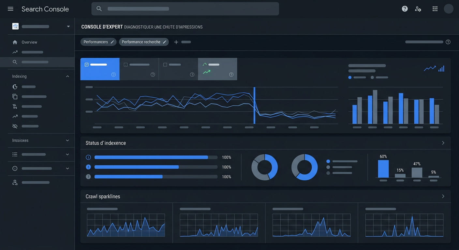Click the vertical blue marker on the line chart
The image size is (459, 250).
coord(254,105)
